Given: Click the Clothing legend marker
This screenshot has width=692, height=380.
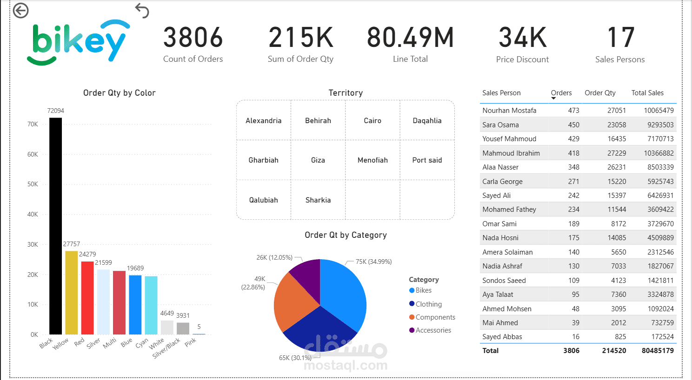Looking at the screenshot, I should (x=412, y=304).
